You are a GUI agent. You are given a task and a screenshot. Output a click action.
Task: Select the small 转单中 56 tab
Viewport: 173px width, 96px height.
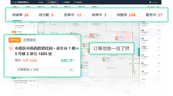coord(54,7)
